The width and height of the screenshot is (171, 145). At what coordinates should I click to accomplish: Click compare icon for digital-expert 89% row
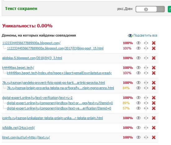[x=146, y=103]
